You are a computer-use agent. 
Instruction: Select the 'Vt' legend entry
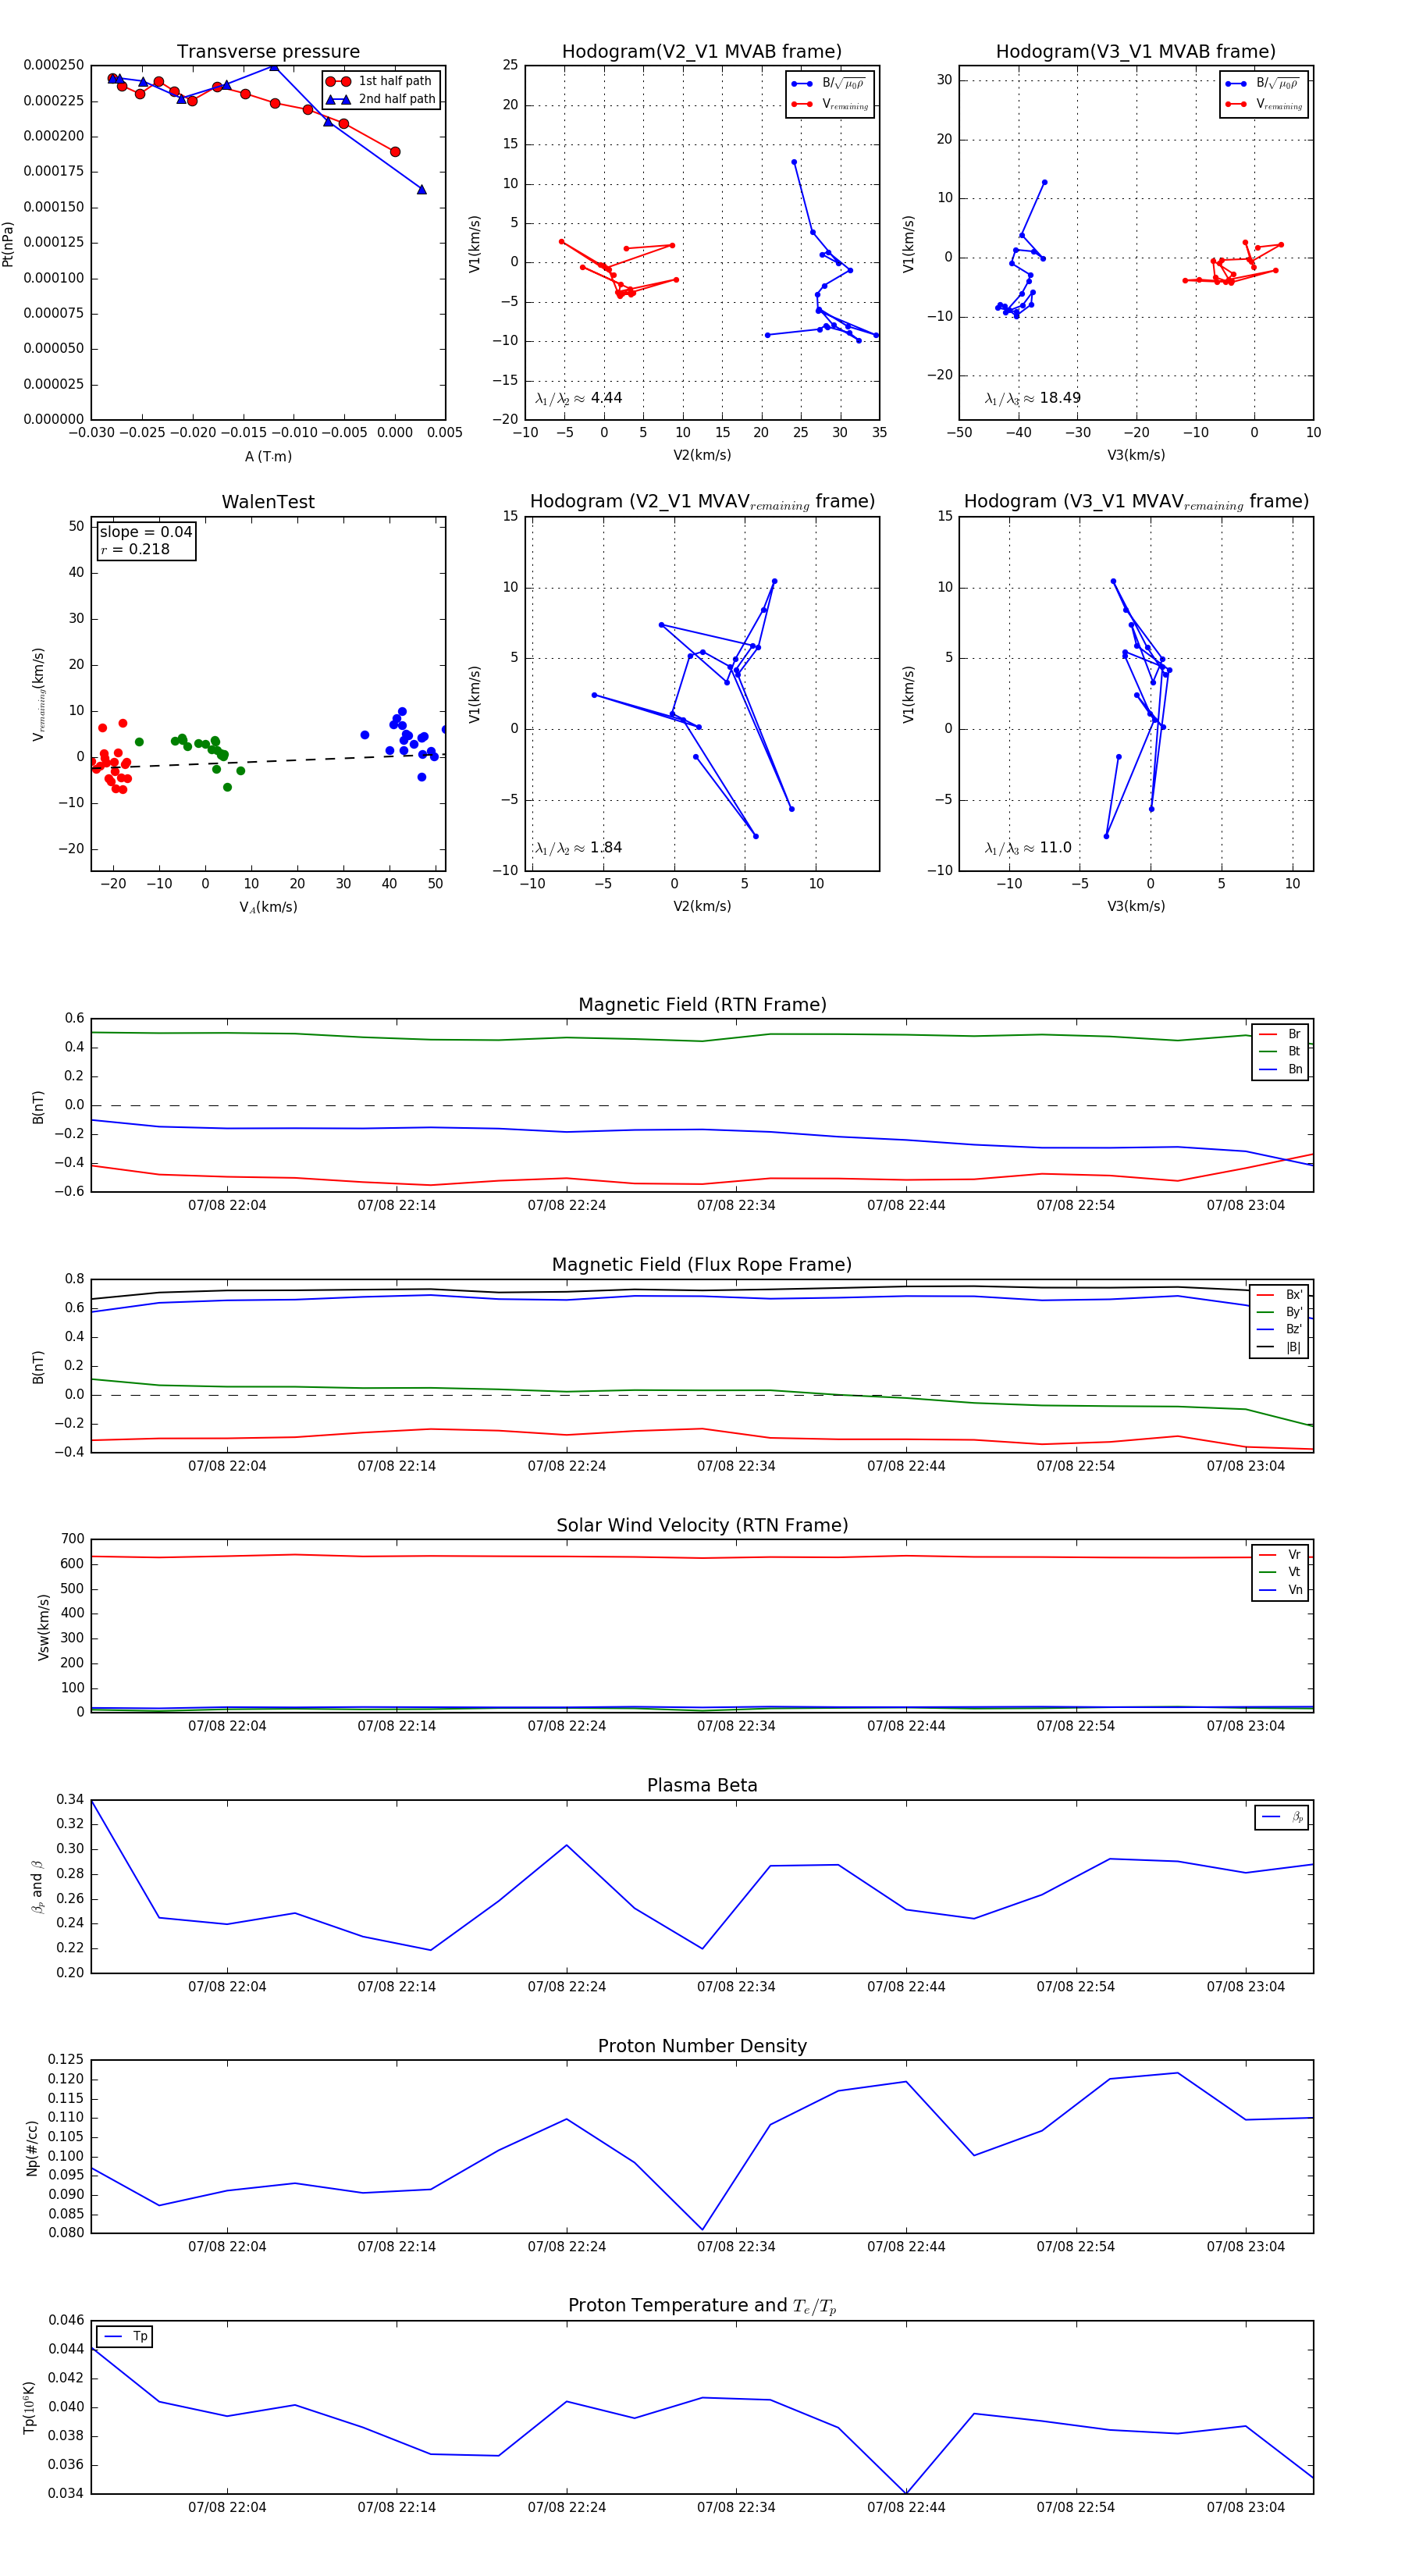coord(1280,1572)
